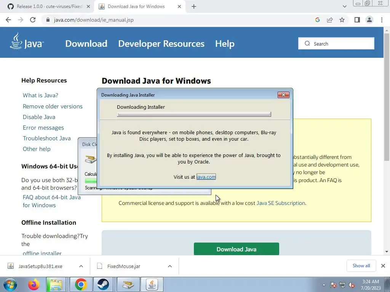390x292 pixels.
Task: Click the browser forward arrow
Action: (x=21, y=20)
